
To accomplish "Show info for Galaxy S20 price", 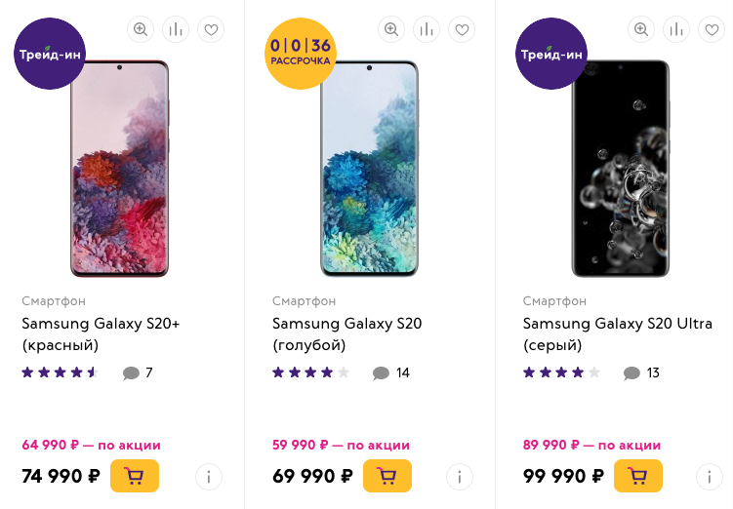I will (460, 477).
